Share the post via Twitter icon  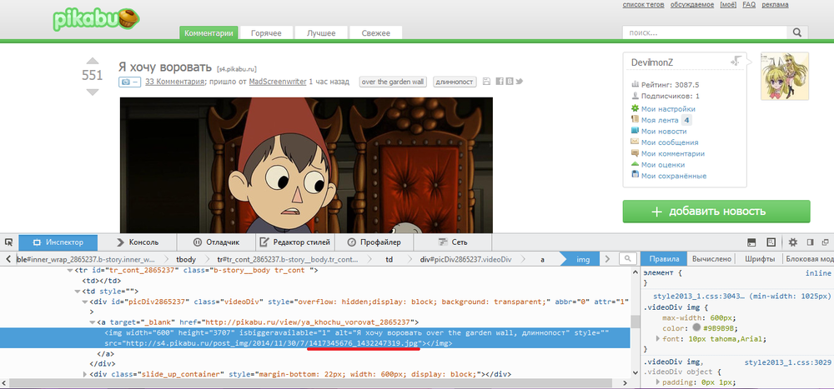coord(519,82)
